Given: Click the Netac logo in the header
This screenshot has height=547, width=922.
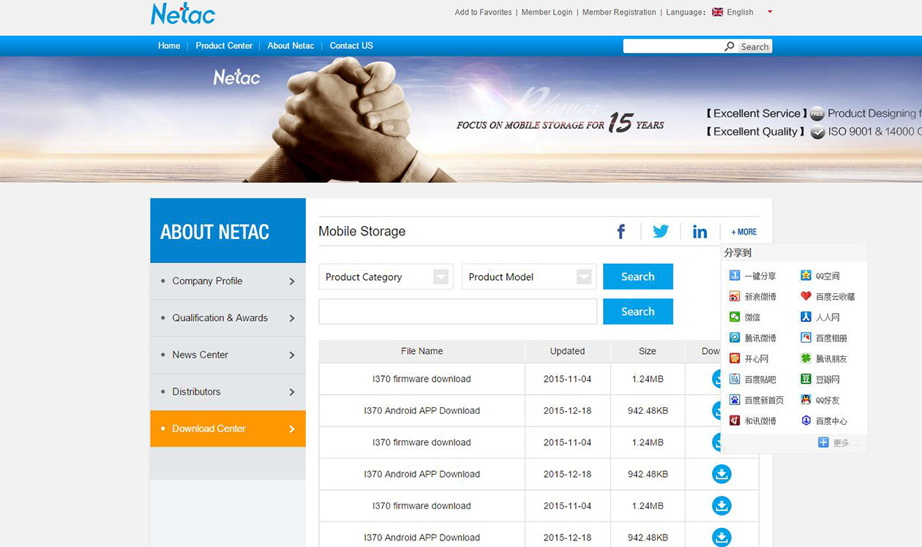Looking at the screenshot, I should point(183,14).
